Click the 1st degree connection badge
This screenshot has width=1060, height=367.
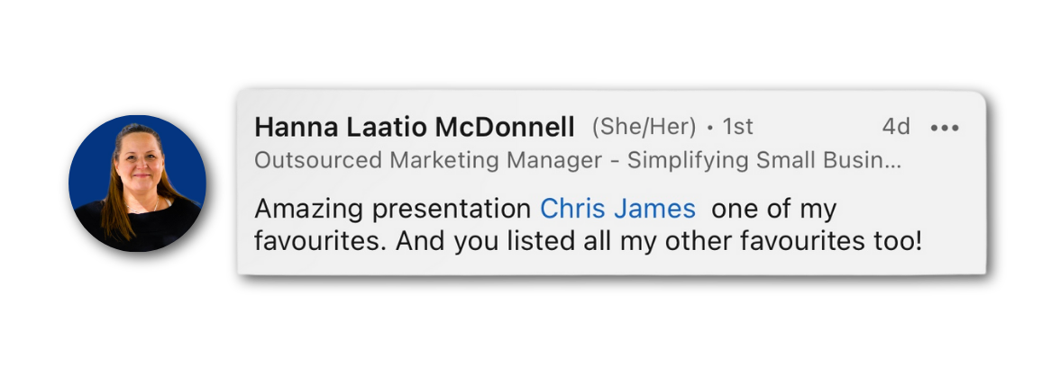click(x=737, y=127)
